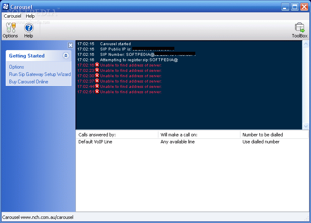Click the Options link in Getting Started

tap(16, 67)
